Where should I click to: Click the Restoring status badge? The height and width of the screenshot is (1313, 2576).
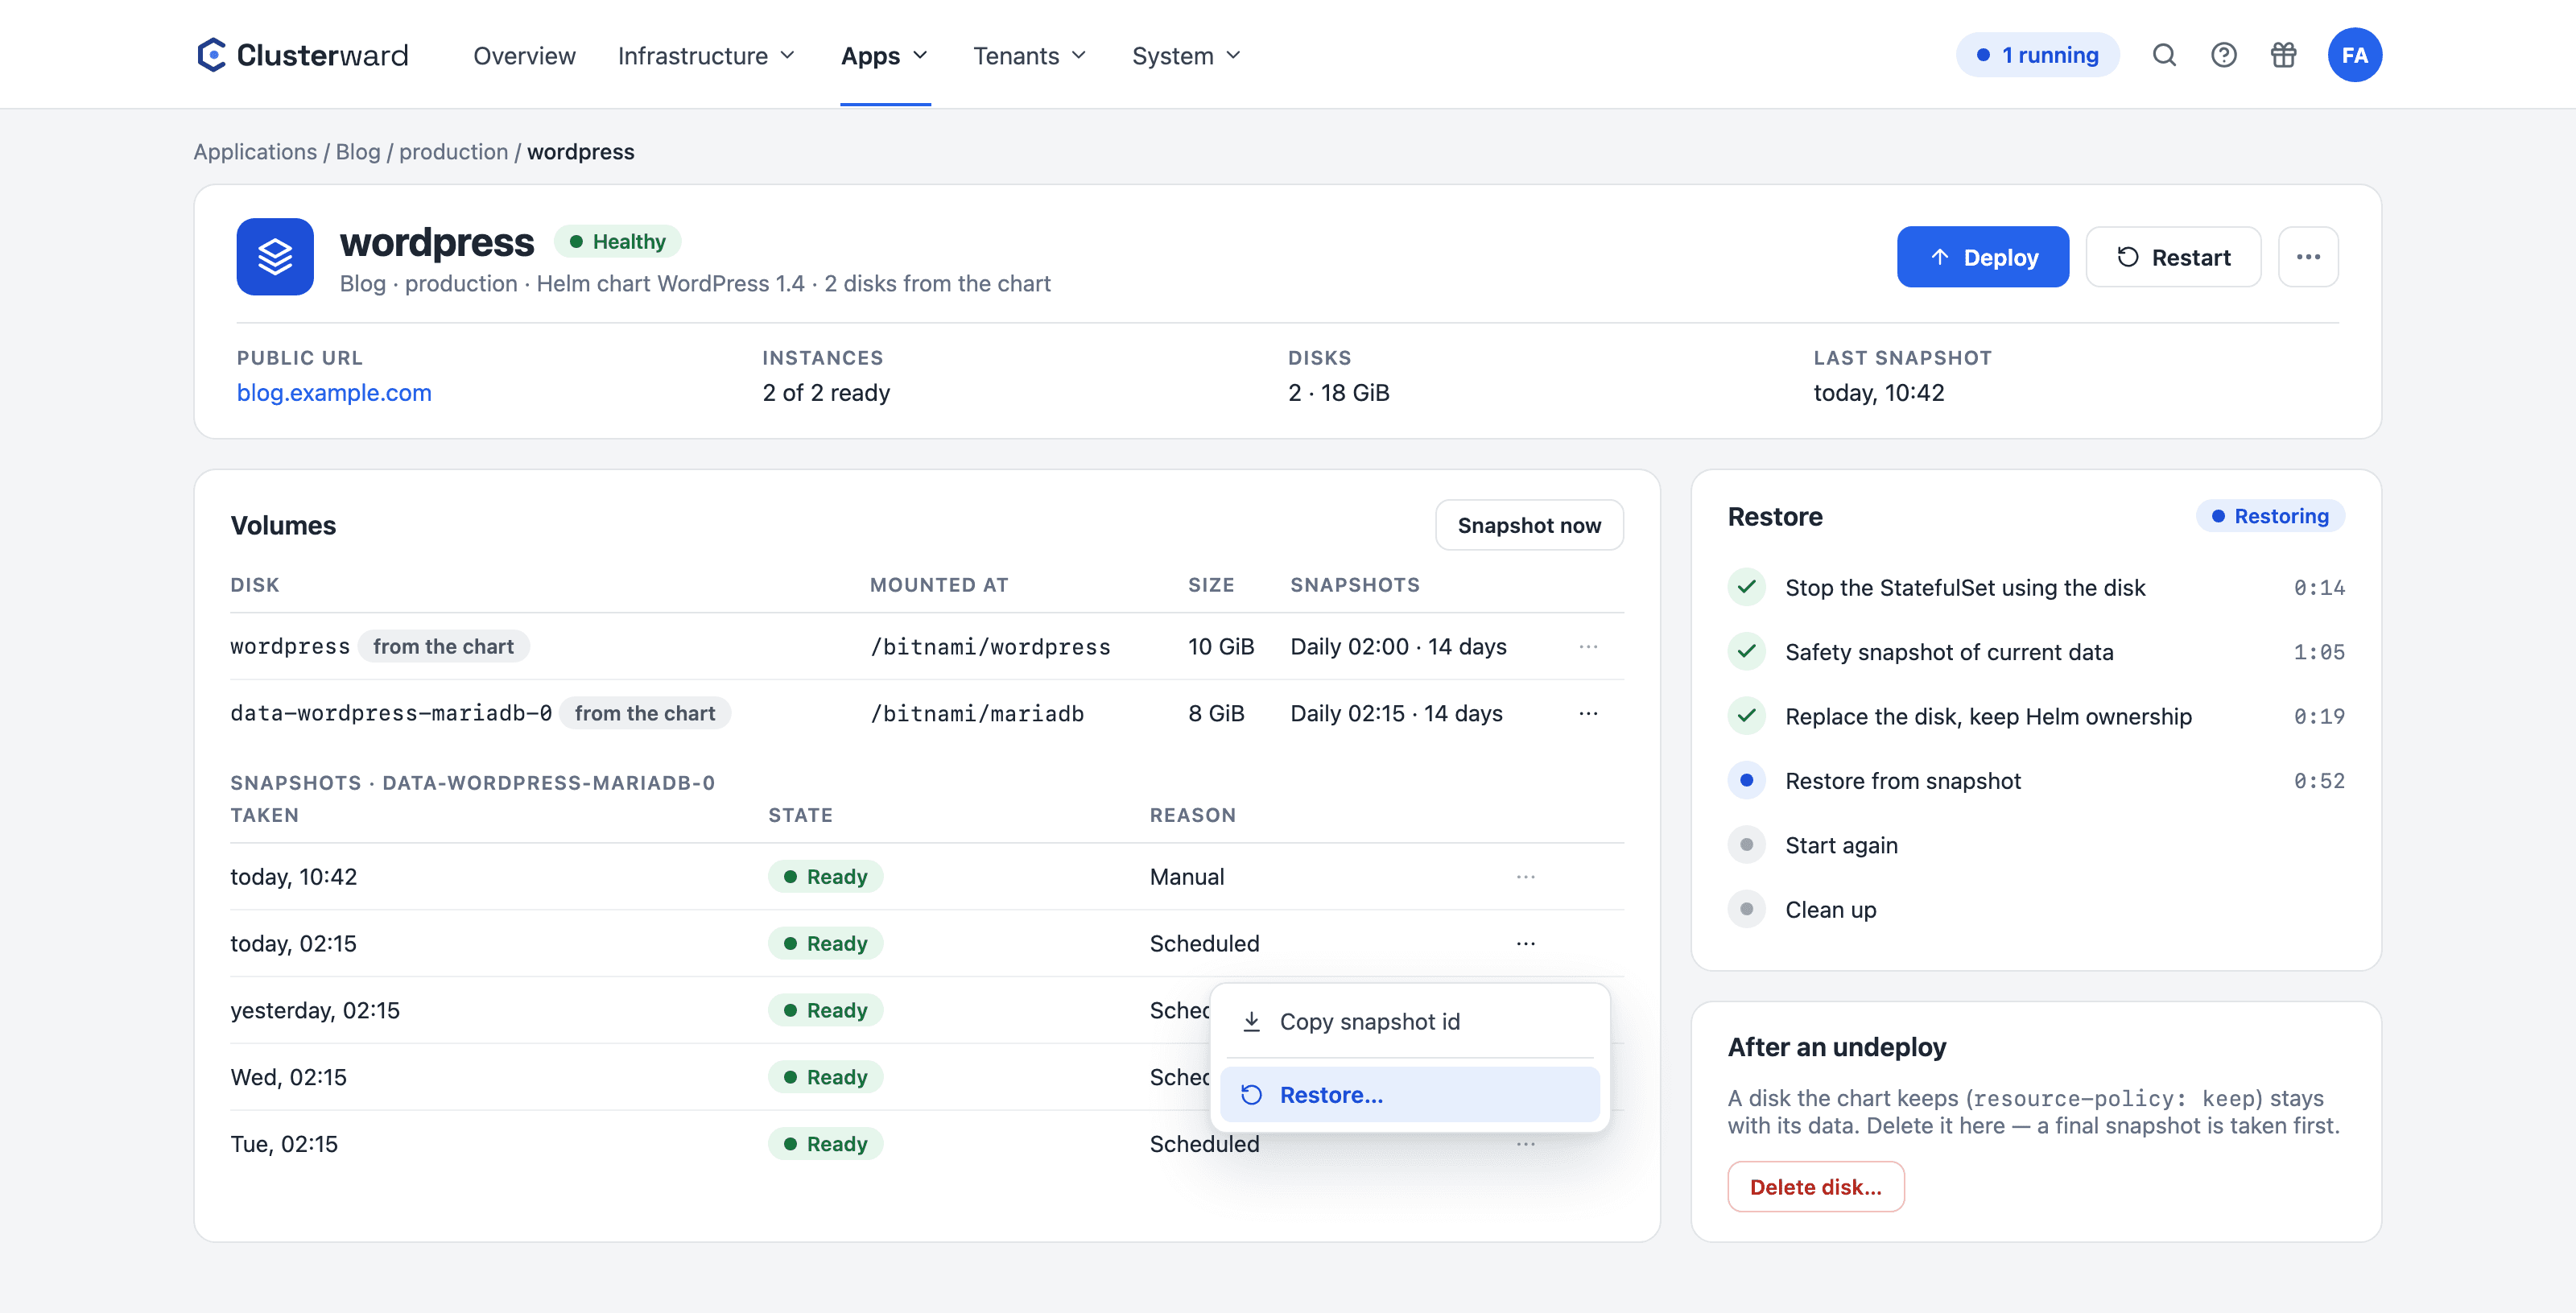2270,516
